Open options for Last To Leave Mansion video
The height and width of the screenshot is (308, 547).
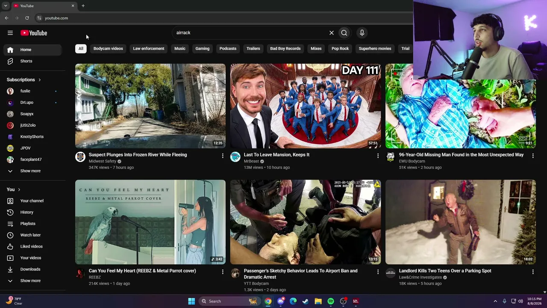(378, 156)
